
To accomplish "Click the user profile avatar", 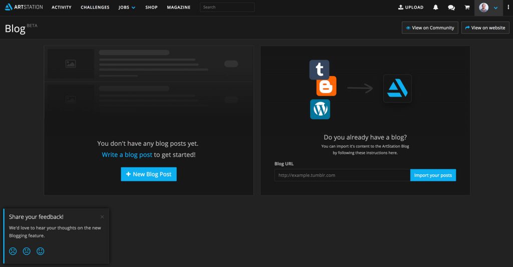I will [x=483, y=7].
